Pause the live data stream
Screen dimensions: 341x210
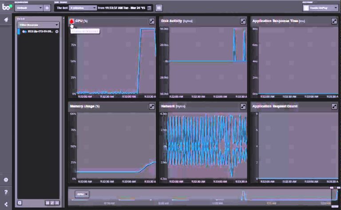coord(159,8)
